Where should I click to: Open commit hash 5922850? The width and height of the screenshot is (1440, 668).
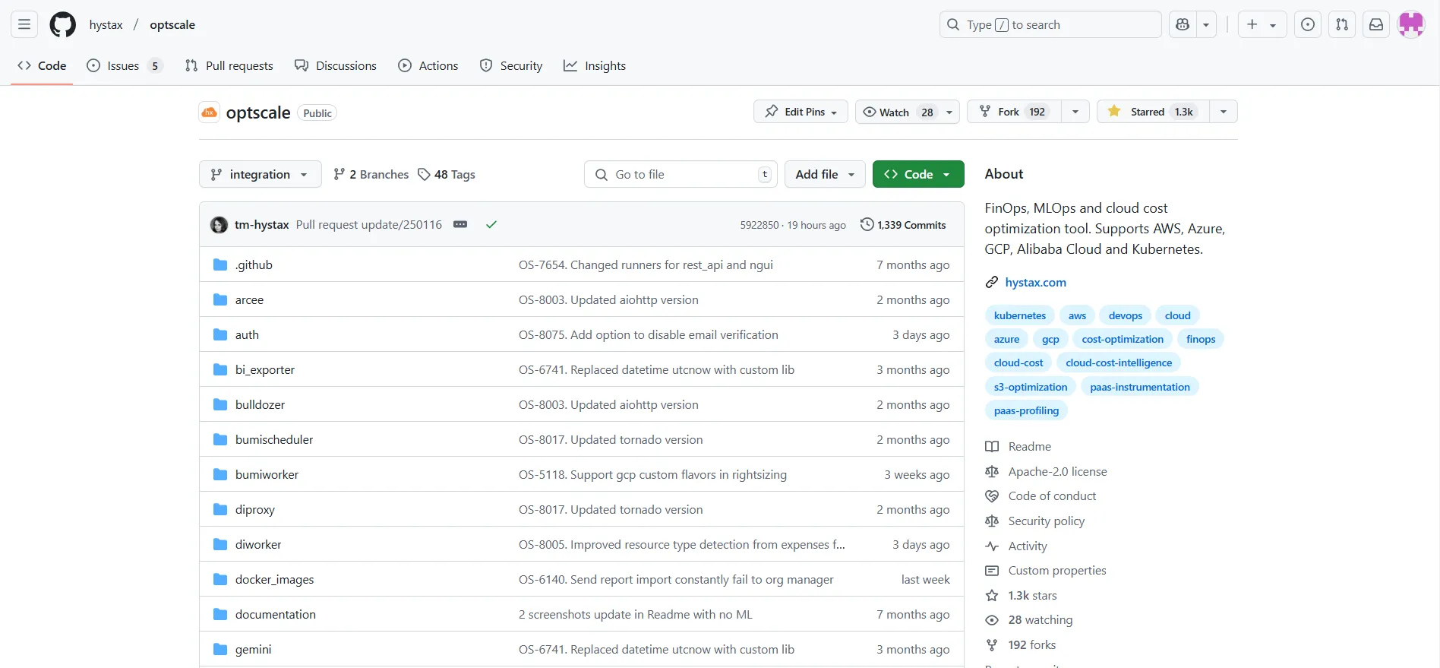759,225
